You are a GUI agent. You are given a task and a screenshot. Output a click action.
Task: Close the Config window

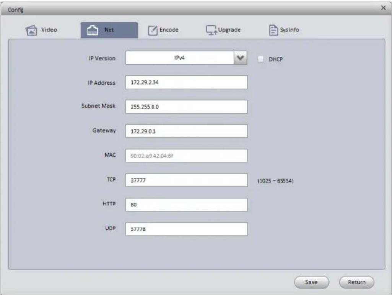(383, 8)
